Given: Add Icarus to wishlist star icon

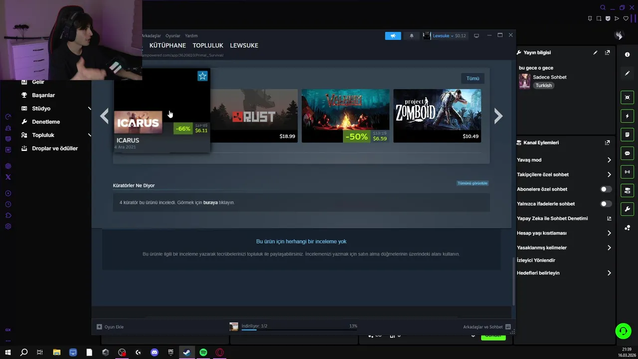Looking at the screenshot, I should pos(202,76).
